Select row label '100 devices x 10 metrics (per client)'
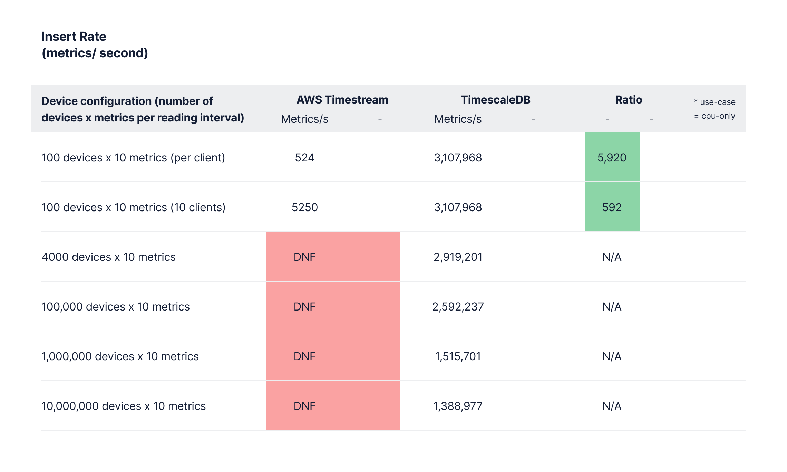 pos(133,158)
